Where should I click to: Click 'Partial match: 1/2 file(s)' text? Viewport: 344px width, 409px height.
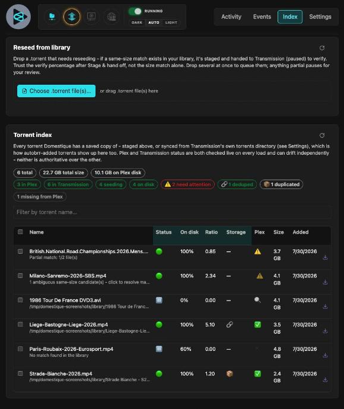pyautogui.click(x=53, y=257)
